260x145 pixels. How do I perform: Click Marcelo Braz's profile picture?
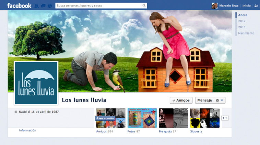(x=215, y=5)
